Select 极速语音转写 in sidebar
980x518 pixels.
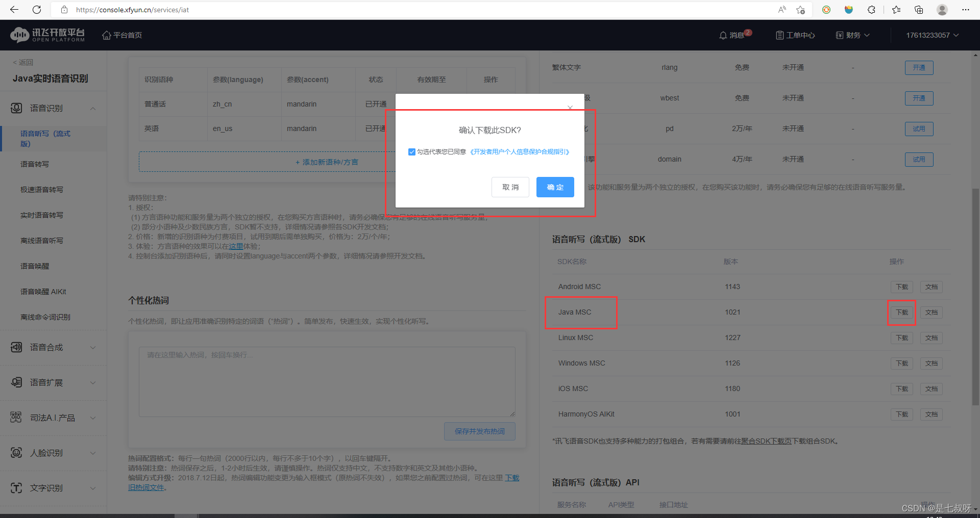click(x=42, y=190)
